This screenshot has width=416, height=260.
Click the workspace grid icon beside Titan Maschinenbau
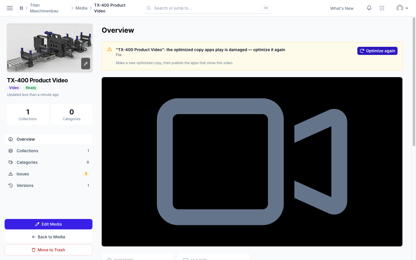pos(21,8)
